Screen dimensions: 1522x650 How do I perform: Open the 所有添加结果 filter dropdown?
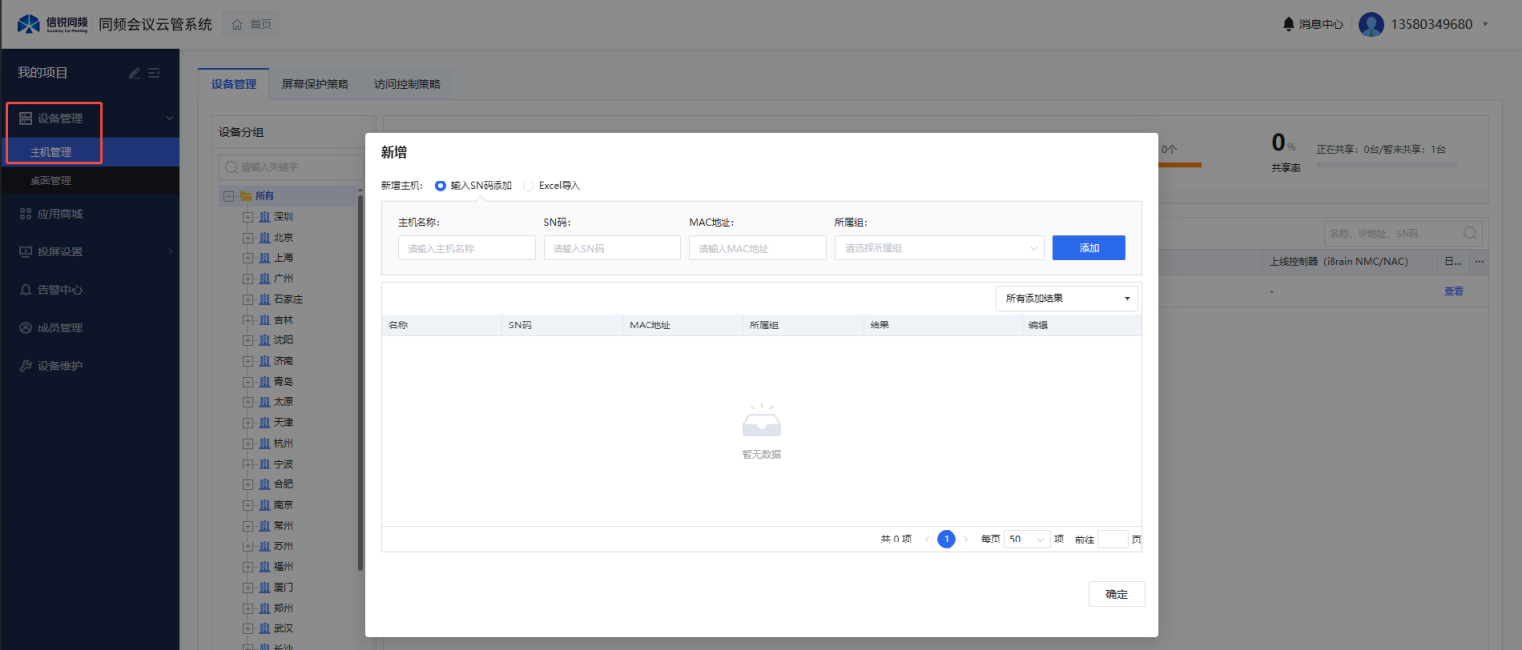pyautogui.click(x=1066, y=298)
